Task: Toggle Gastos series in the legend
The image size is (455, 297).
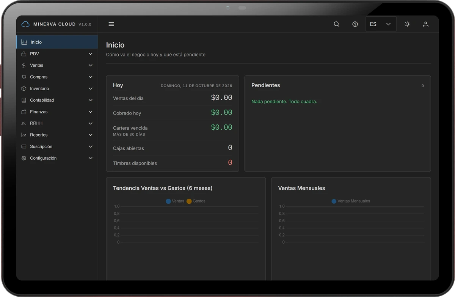Action: (x=196, y=201)
